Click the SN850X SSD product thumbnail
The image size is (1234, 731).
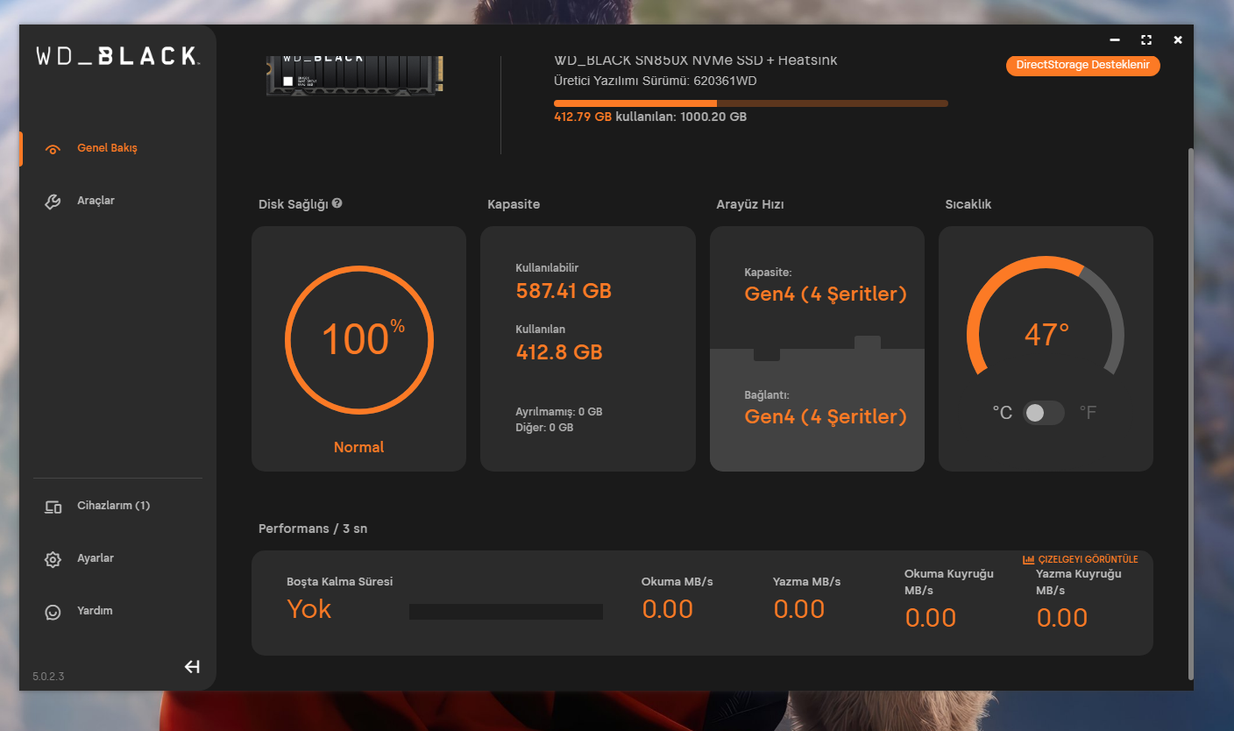tap(354, 75)
